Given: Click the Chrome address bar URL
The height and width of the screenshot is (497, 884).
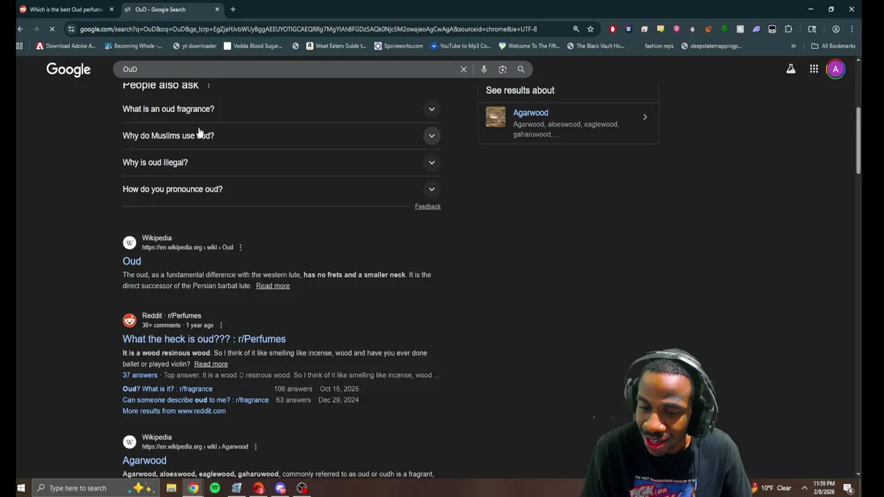Looking at the screenshot, I should [308, 29].
